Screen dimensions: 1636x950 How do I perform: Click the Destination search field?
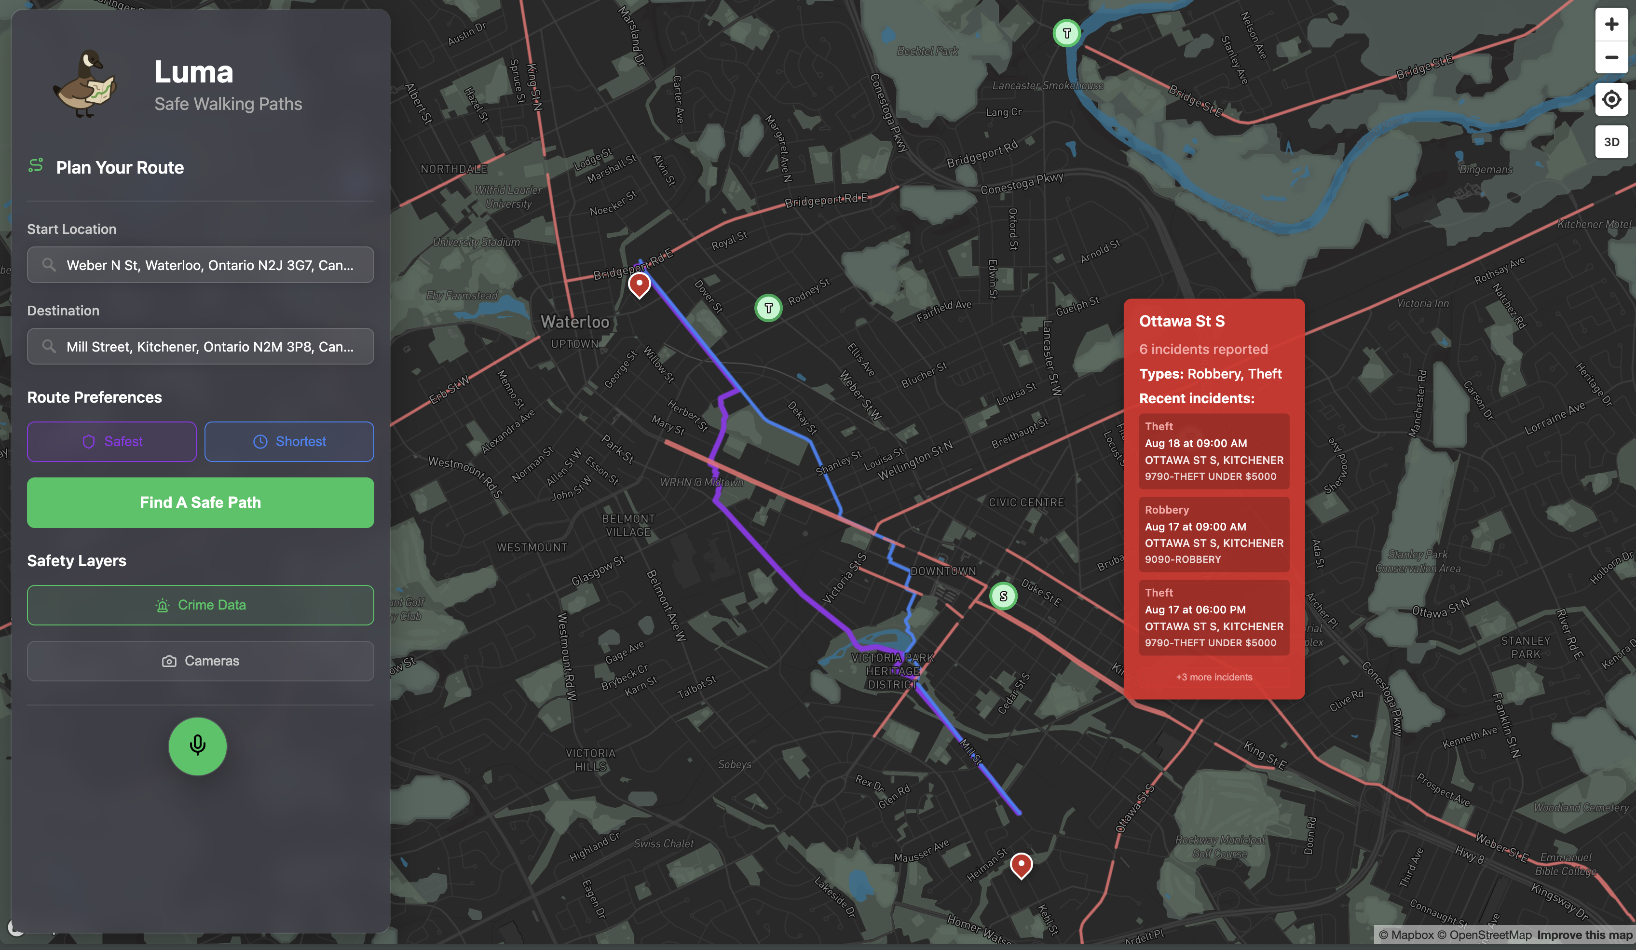tap(200, 347)
